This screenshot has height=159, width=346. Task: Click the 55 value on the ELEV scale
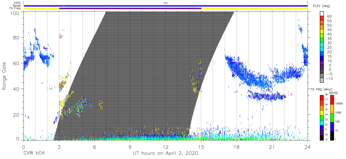(x=329, y=21)
